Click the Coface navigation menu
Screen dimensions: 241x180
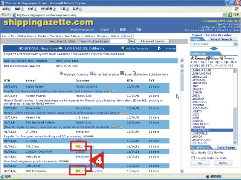coord(116,36)
